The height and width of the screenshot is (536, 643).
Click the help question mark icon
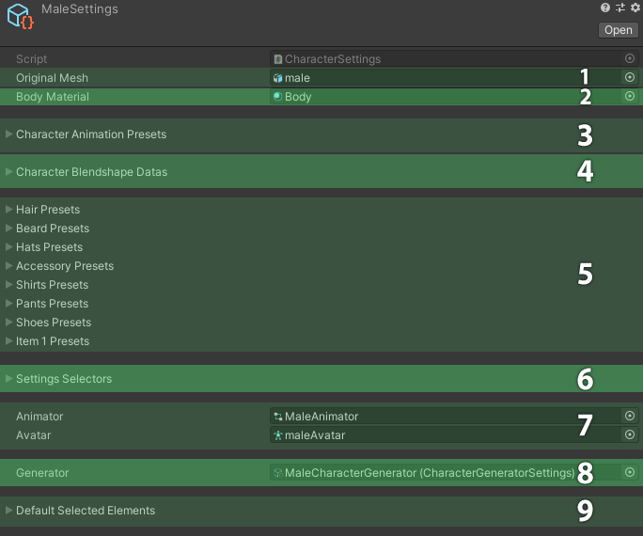(606, 8)
